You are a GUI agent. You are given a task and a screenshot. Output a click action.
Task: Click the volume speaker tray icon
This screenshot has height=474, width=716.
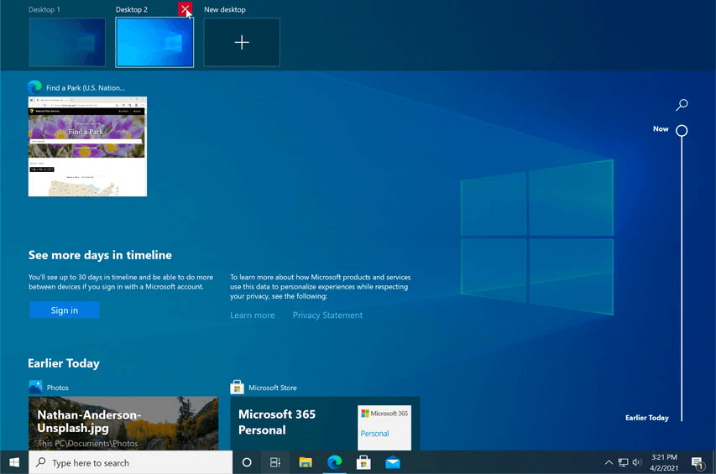click(x=636, y=462)
